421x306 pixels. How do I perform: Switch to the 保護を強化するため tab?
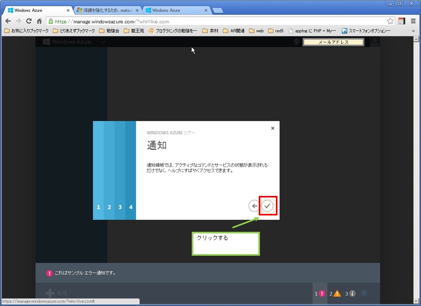click(107, 10)
